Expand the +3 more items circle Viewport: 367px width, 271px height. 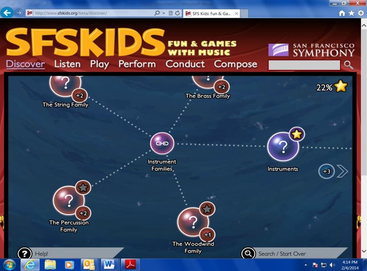327,171
